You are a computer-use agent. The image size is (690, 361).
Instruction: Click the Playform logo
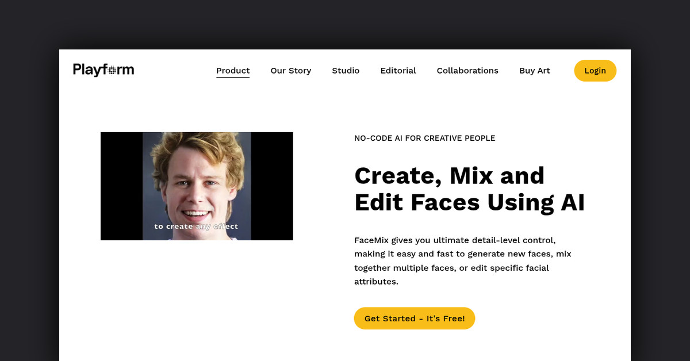pyautogui.click(x=103, y=69)
